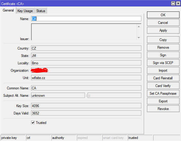This screenshot has width=181, height=141.
Task: Open the Status tab
Action: pyautogui.click(x=41, y=11)
